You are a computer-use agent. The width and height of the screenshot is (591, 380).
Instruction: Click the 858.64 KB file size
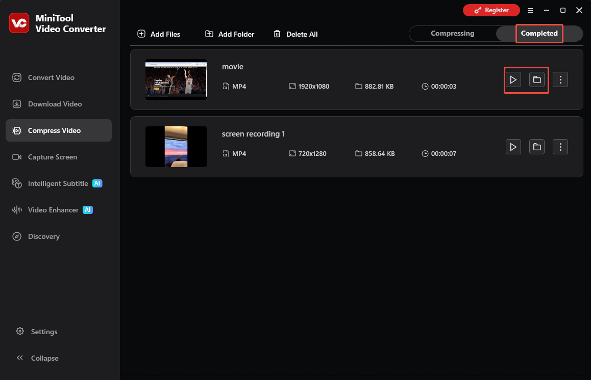[380, 153]
